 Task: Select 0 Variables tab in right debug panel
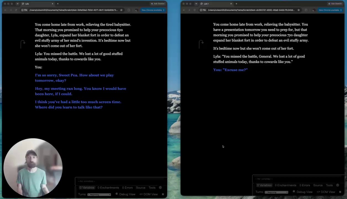(x=264, y=185)
